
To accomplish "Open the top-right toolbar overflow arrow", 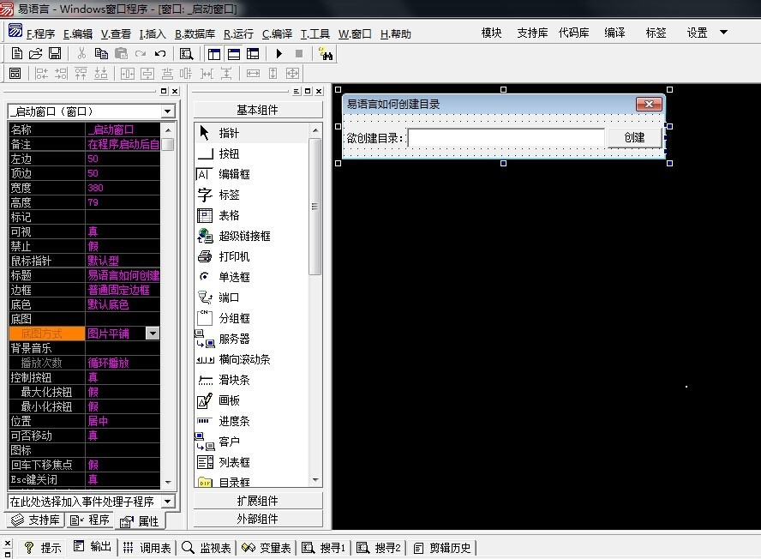I will coord(723,33).
